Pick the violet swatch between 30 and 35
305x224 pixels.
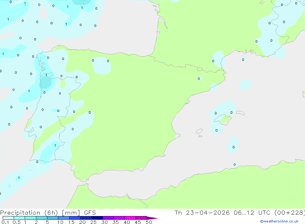(x=108, y=218)
